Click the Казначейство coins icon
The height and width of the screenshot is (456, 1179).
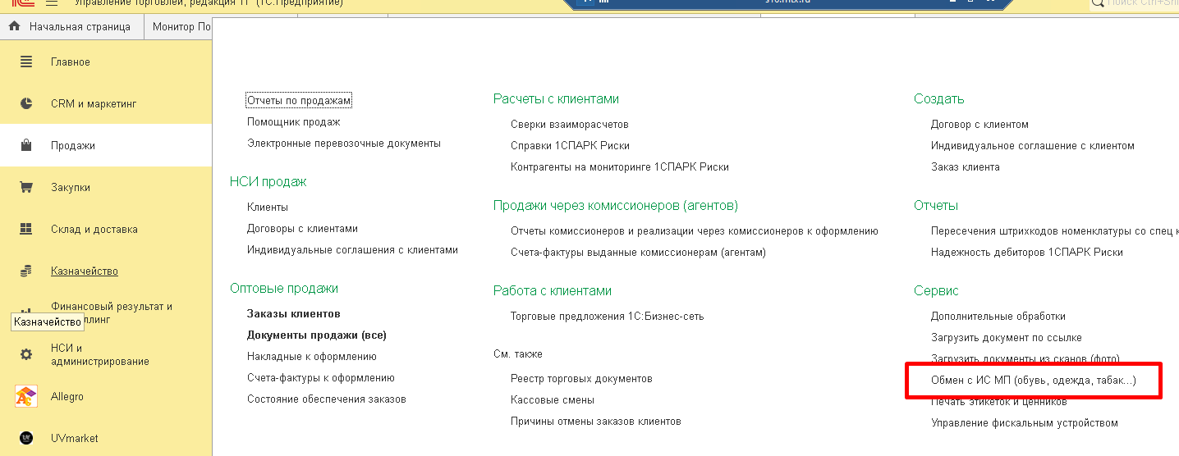pos(26,271)
